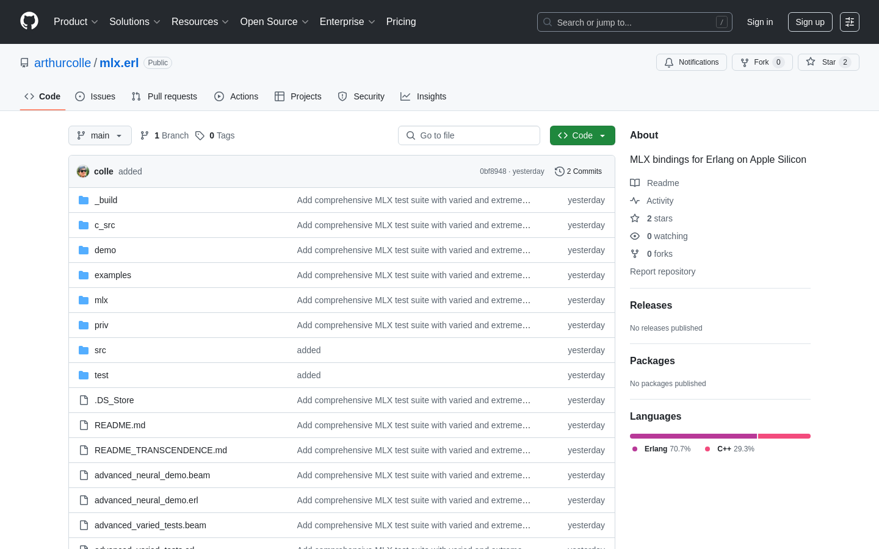Click the Notifications button
Screen dimensions: 879x549
pos(692,62)
